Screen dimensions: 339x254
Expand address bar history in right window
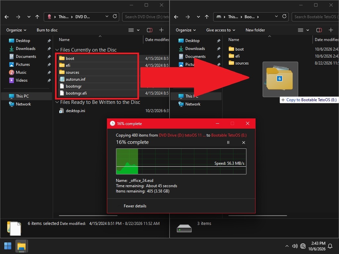click(276, 17)
